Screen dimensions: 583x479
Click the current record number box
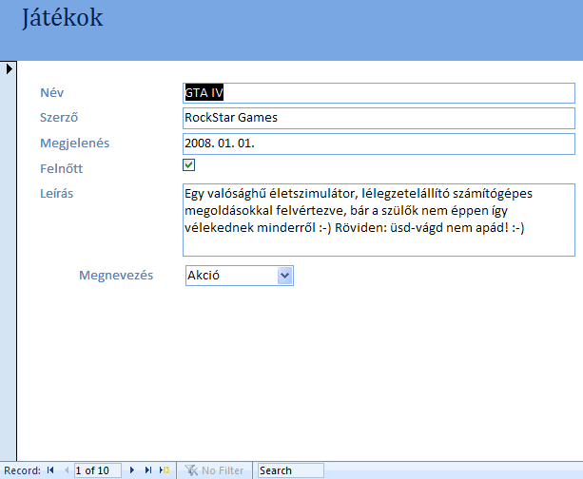pyautogui.click(x=97, y=470)
